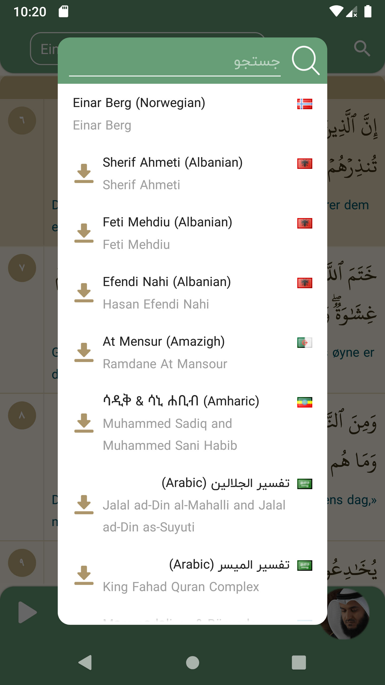
Task: Tap the magnifier icon in the dialog header
Action: tap(306, 60)
